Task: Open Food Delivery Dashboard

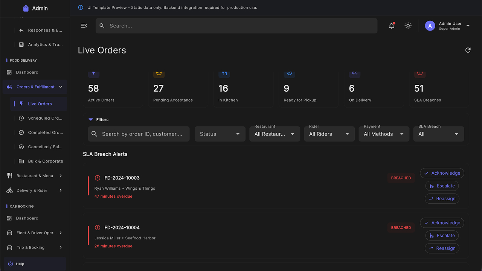Action: click(x=35, y=72)
